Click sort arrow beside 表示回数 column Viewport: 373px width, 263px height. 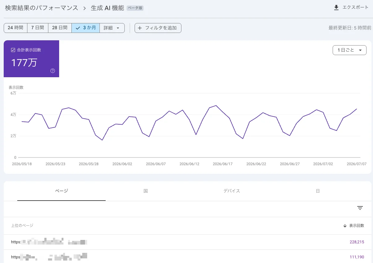coord(345,226)
